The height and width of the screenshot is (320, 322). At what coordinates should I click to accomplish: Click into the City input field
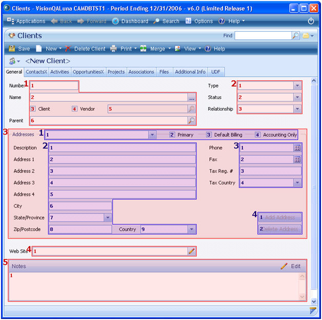[80, 206]
